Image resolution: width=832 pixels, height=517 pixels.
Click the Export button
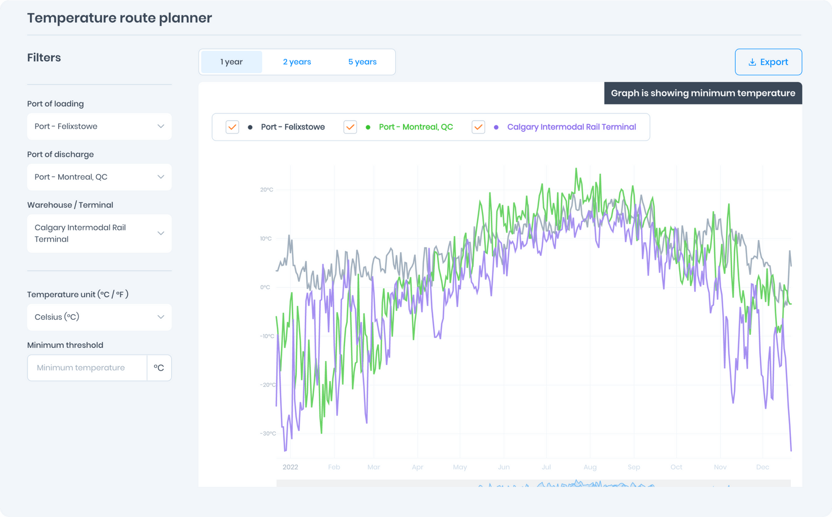coord(768,62)
